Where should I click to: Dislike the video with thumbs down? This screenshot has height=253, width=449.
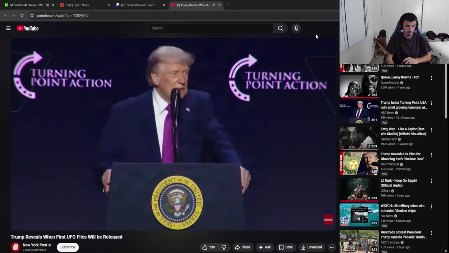(224, 247)
